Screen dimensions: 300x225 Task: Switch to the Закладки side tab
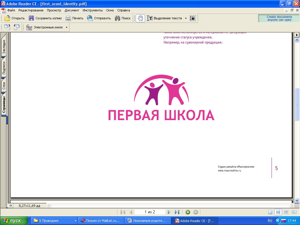tap(4, 47)
